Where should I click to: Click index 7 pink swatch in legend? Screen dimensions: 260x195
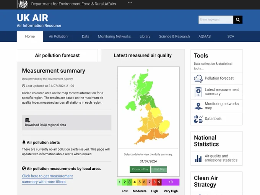coord(149,182)
